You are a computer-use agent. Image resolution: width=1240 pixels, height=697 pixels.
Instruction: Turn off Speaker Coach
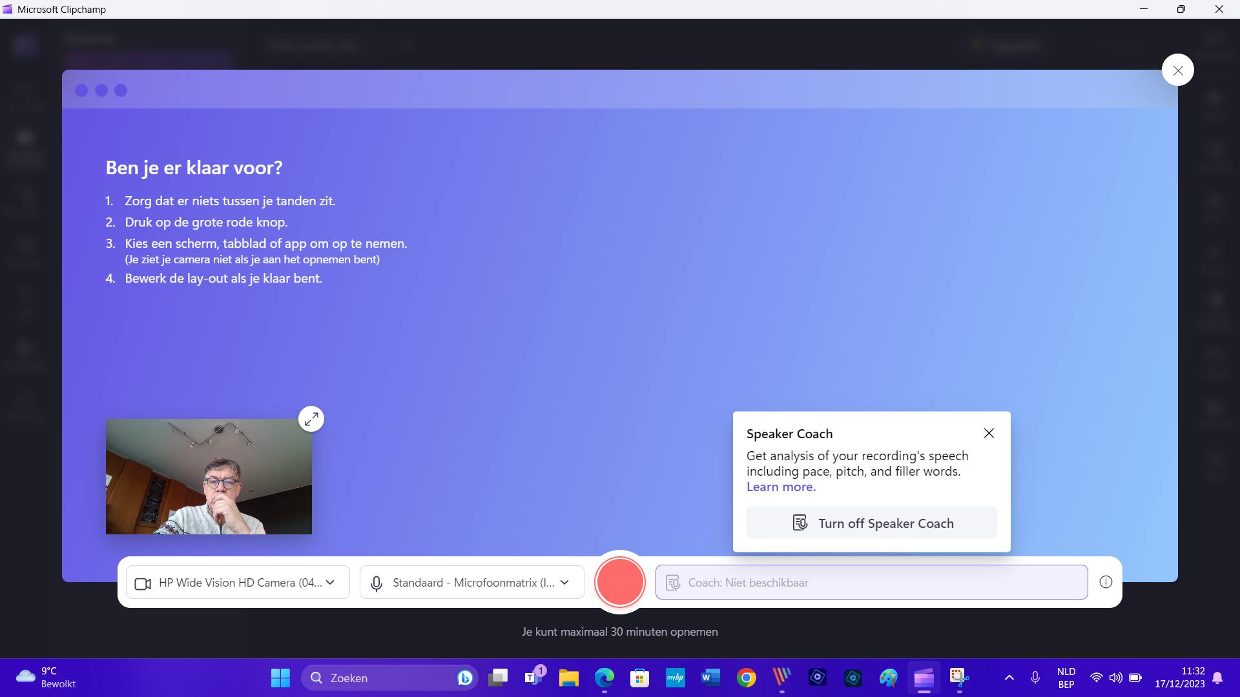871,523
